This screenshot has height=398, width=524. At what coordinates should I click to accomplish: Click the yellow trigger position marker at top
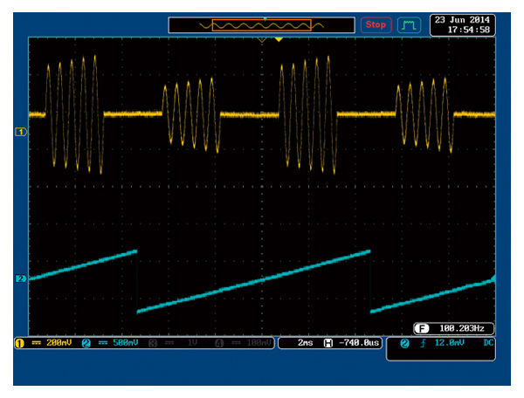(x=279, y=39)
